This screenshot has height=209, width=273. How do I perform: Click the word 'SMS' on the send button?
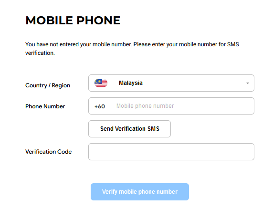click(x=153, y=129)
